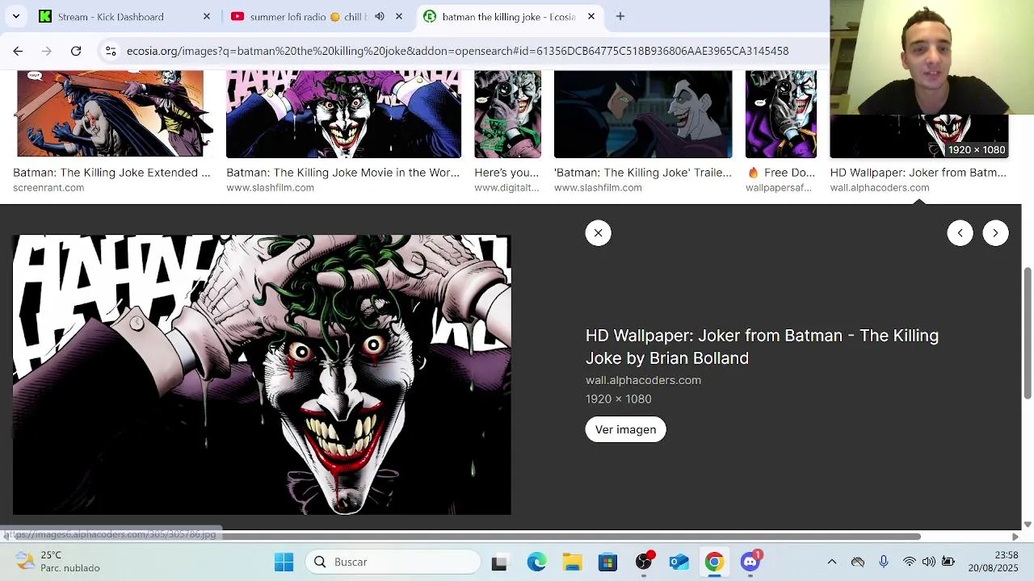Expand the hidden system tray icons
This screenshot has width=1034, height=581.
click(831, 562)
